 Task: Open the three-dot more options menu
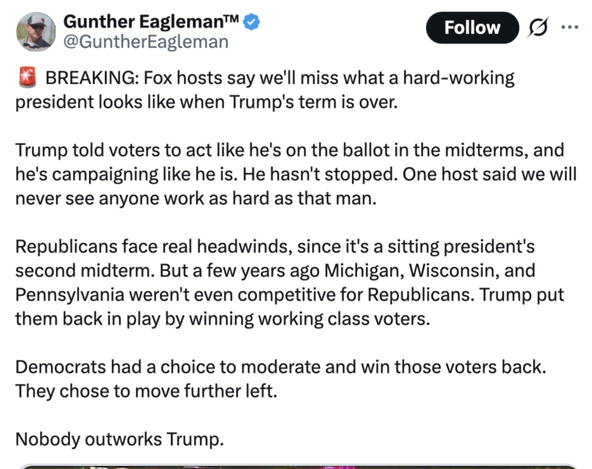point(569,27)
